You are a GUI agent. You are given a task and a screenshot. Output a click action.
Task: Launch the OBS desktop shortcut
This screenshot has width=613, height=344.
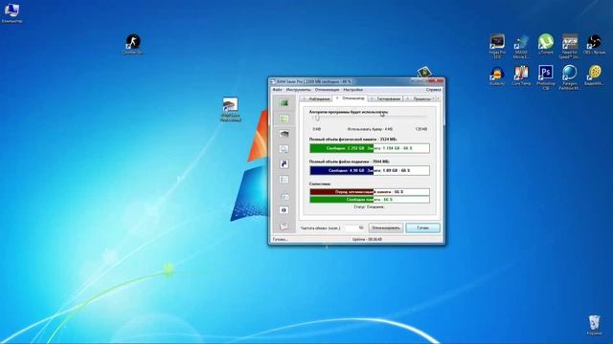coord(594,44)
